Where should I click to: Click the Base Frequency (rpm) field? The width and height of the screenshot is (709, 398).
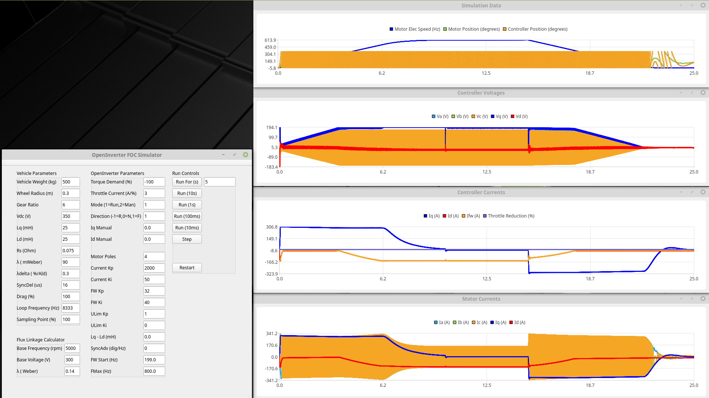coord(72,348)
